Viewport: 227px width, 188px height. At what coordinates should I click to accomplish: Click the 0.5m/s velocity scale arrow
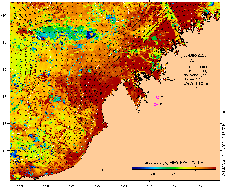(192, 87)
